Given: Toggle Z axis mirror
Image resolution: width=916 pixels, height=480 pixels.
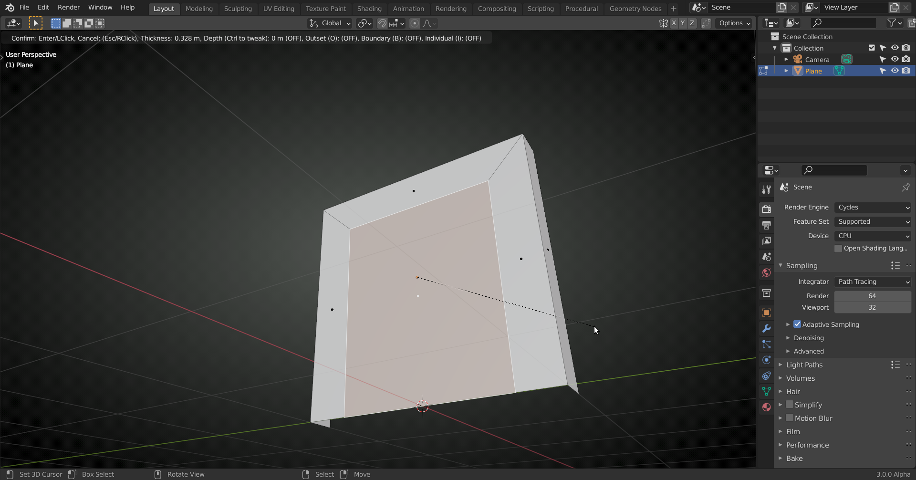Looking at the screenshot, I should [692, 23].
